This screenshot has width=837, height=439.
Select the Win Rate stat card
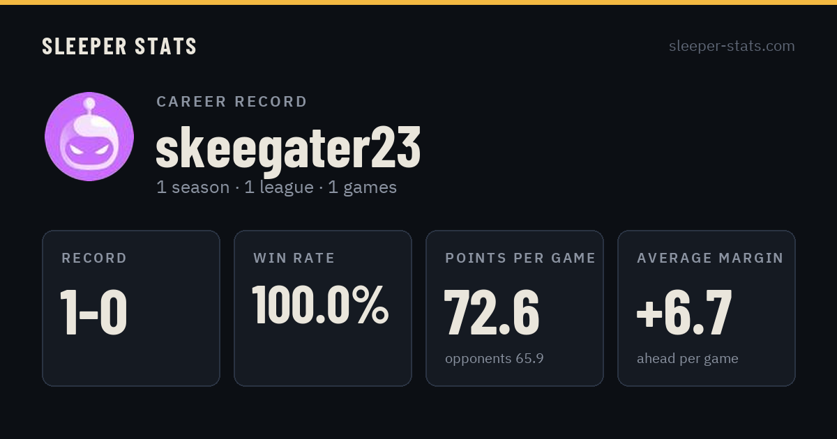(323, 308)
